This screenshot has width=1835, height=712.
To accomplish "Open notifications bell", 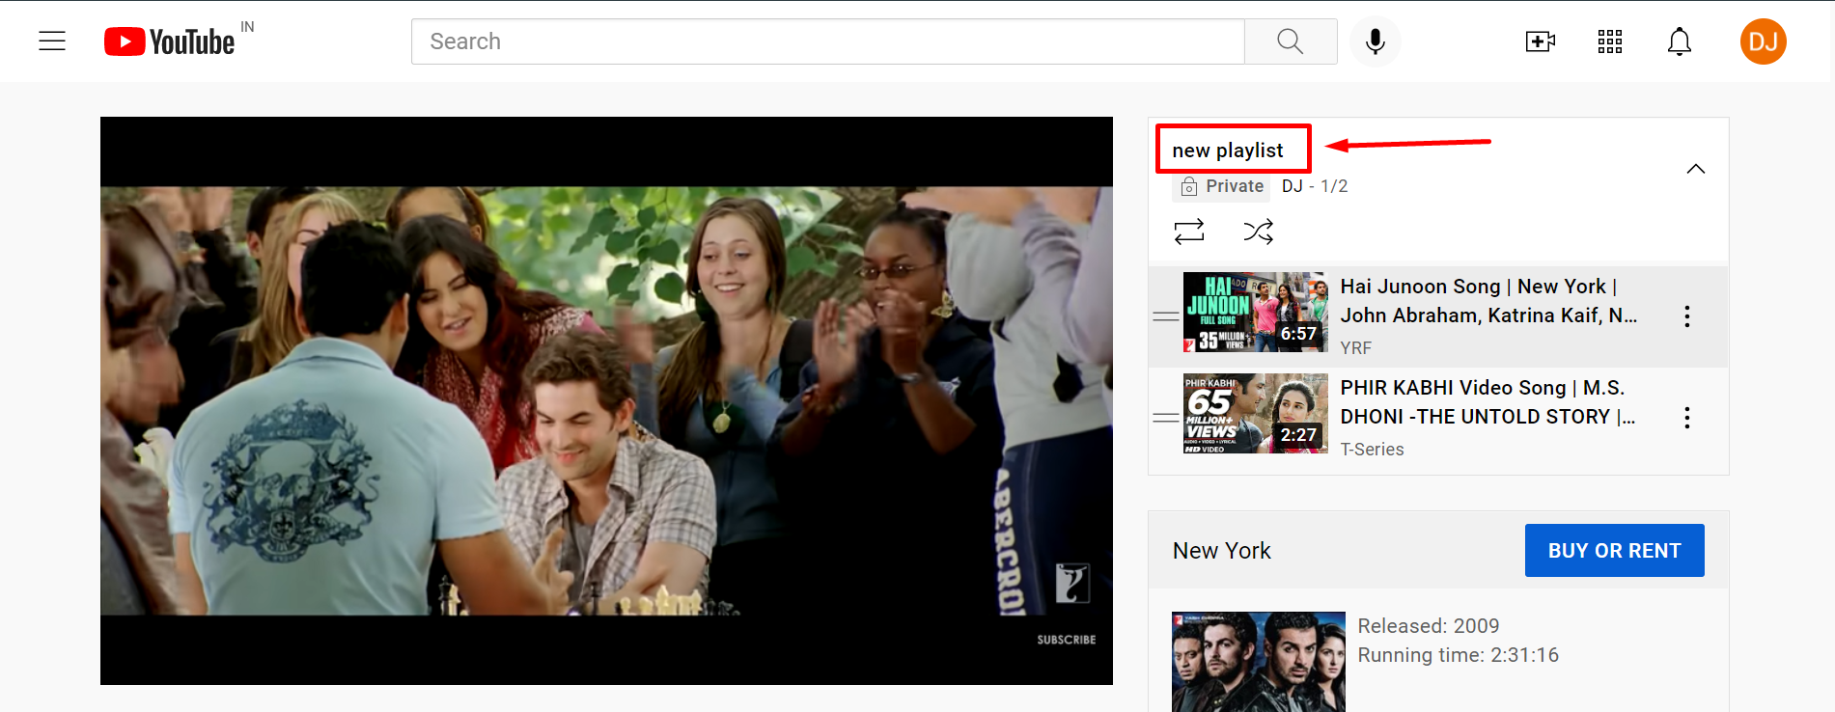I will (x=1680, y=41).
